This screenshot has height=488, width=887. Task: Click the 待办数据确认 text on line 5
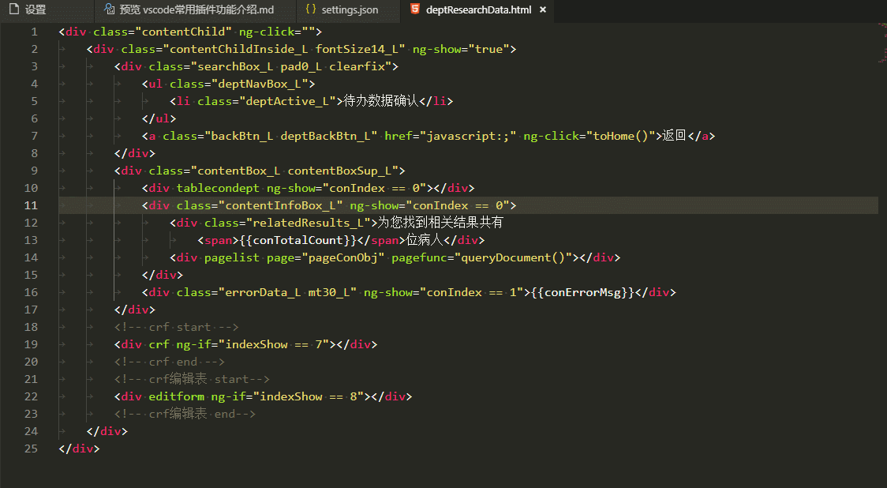pos(380,101)
